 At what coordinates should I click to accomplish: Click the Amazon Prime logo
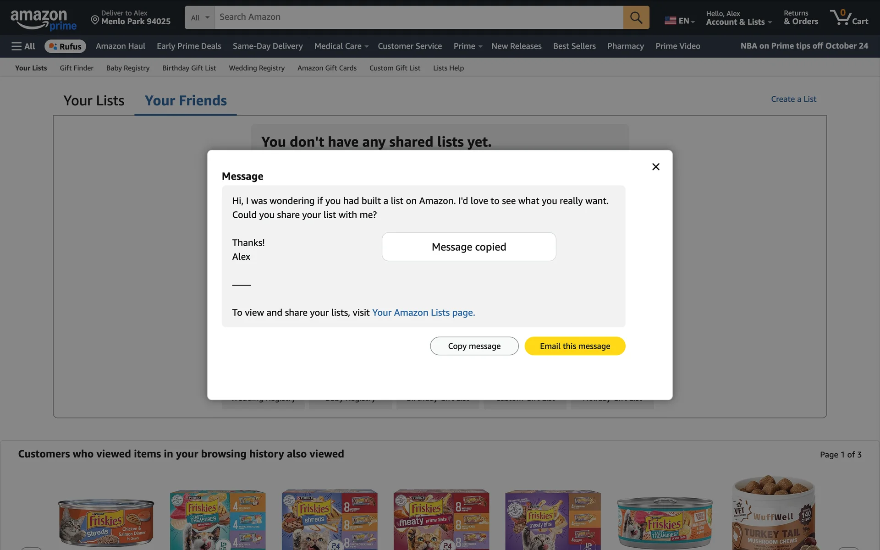[44, 19]
